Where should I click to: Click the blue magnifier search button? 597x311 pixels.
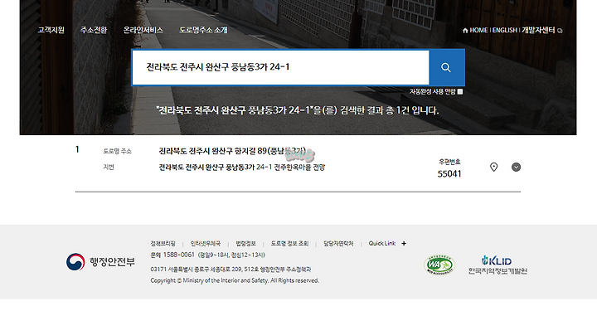coord(447,67)
